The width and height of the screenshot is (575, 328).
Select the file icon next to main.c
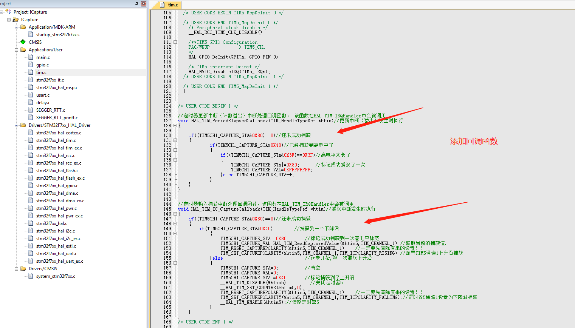(x=31, y=57)
